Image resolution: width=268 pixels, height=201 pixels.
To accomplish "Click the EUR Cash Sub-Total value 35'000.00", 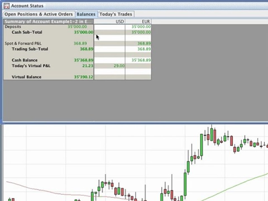I will pyautogui.click(x=141, y=32).
